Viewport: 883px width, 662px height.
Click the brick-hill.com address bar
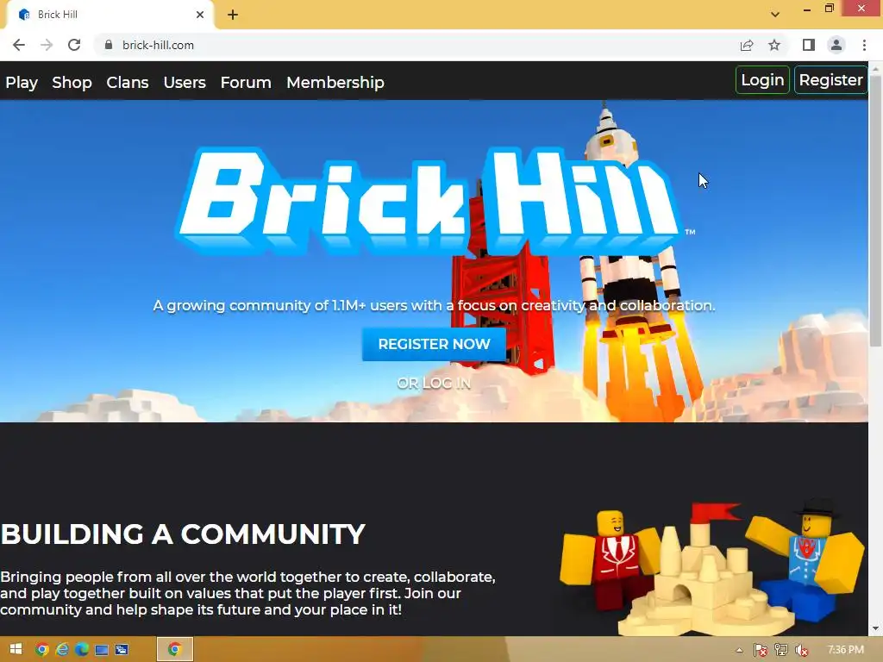[x=416, y=45]
